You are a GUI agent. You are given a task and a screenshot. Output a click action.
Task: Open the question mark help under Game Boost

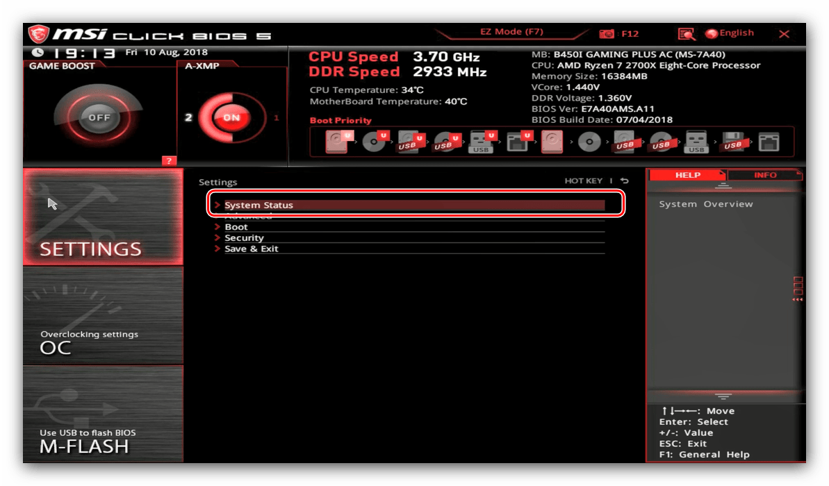[169, 160]
